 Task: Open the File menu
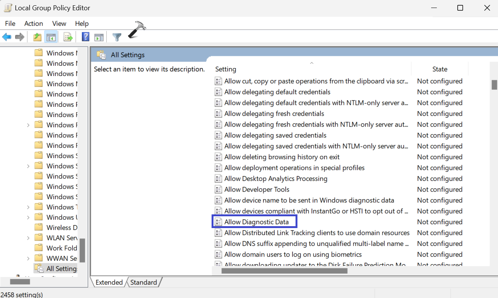click(x=10, y=24)
